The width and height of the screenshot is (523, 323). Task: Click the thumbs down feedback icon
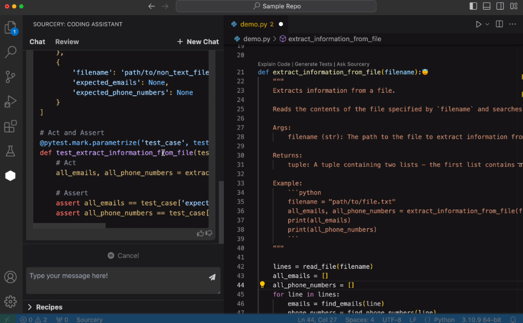pos(209,234)
